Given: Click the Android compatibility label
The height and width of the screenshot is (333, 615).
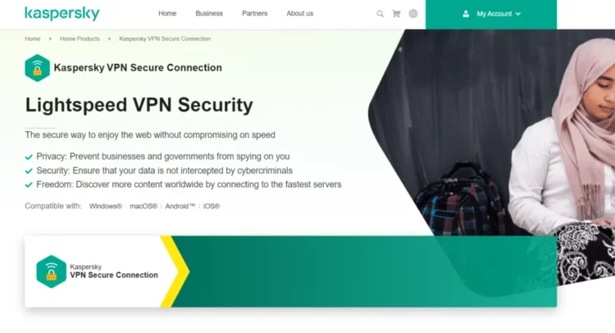Looking at the screenshot, I should pos(180,207).
